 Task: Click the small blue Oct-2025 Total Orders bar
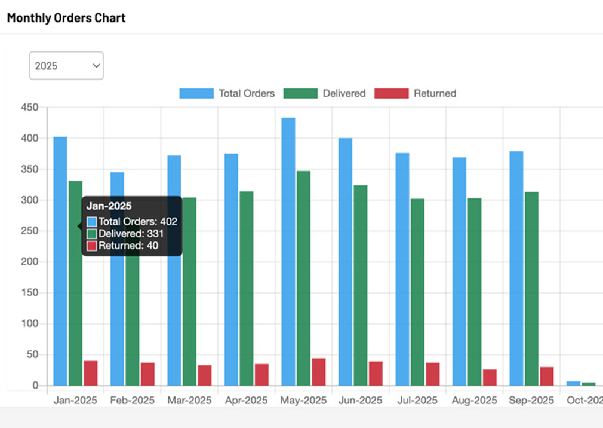(573, 383)
